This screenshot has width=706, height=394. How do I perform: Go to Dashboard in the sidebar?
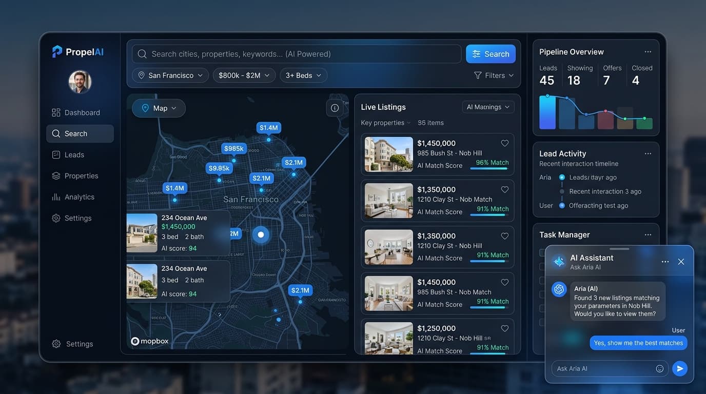click(80, 112)
